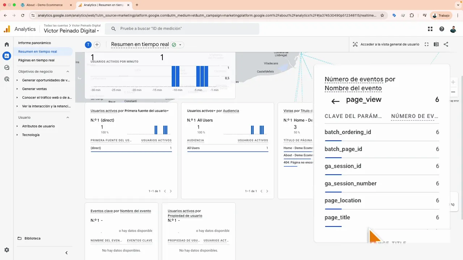Screen dimensions: 463x260
Task: Open the Advertising icon in left rail
Action: pos(7,79)
